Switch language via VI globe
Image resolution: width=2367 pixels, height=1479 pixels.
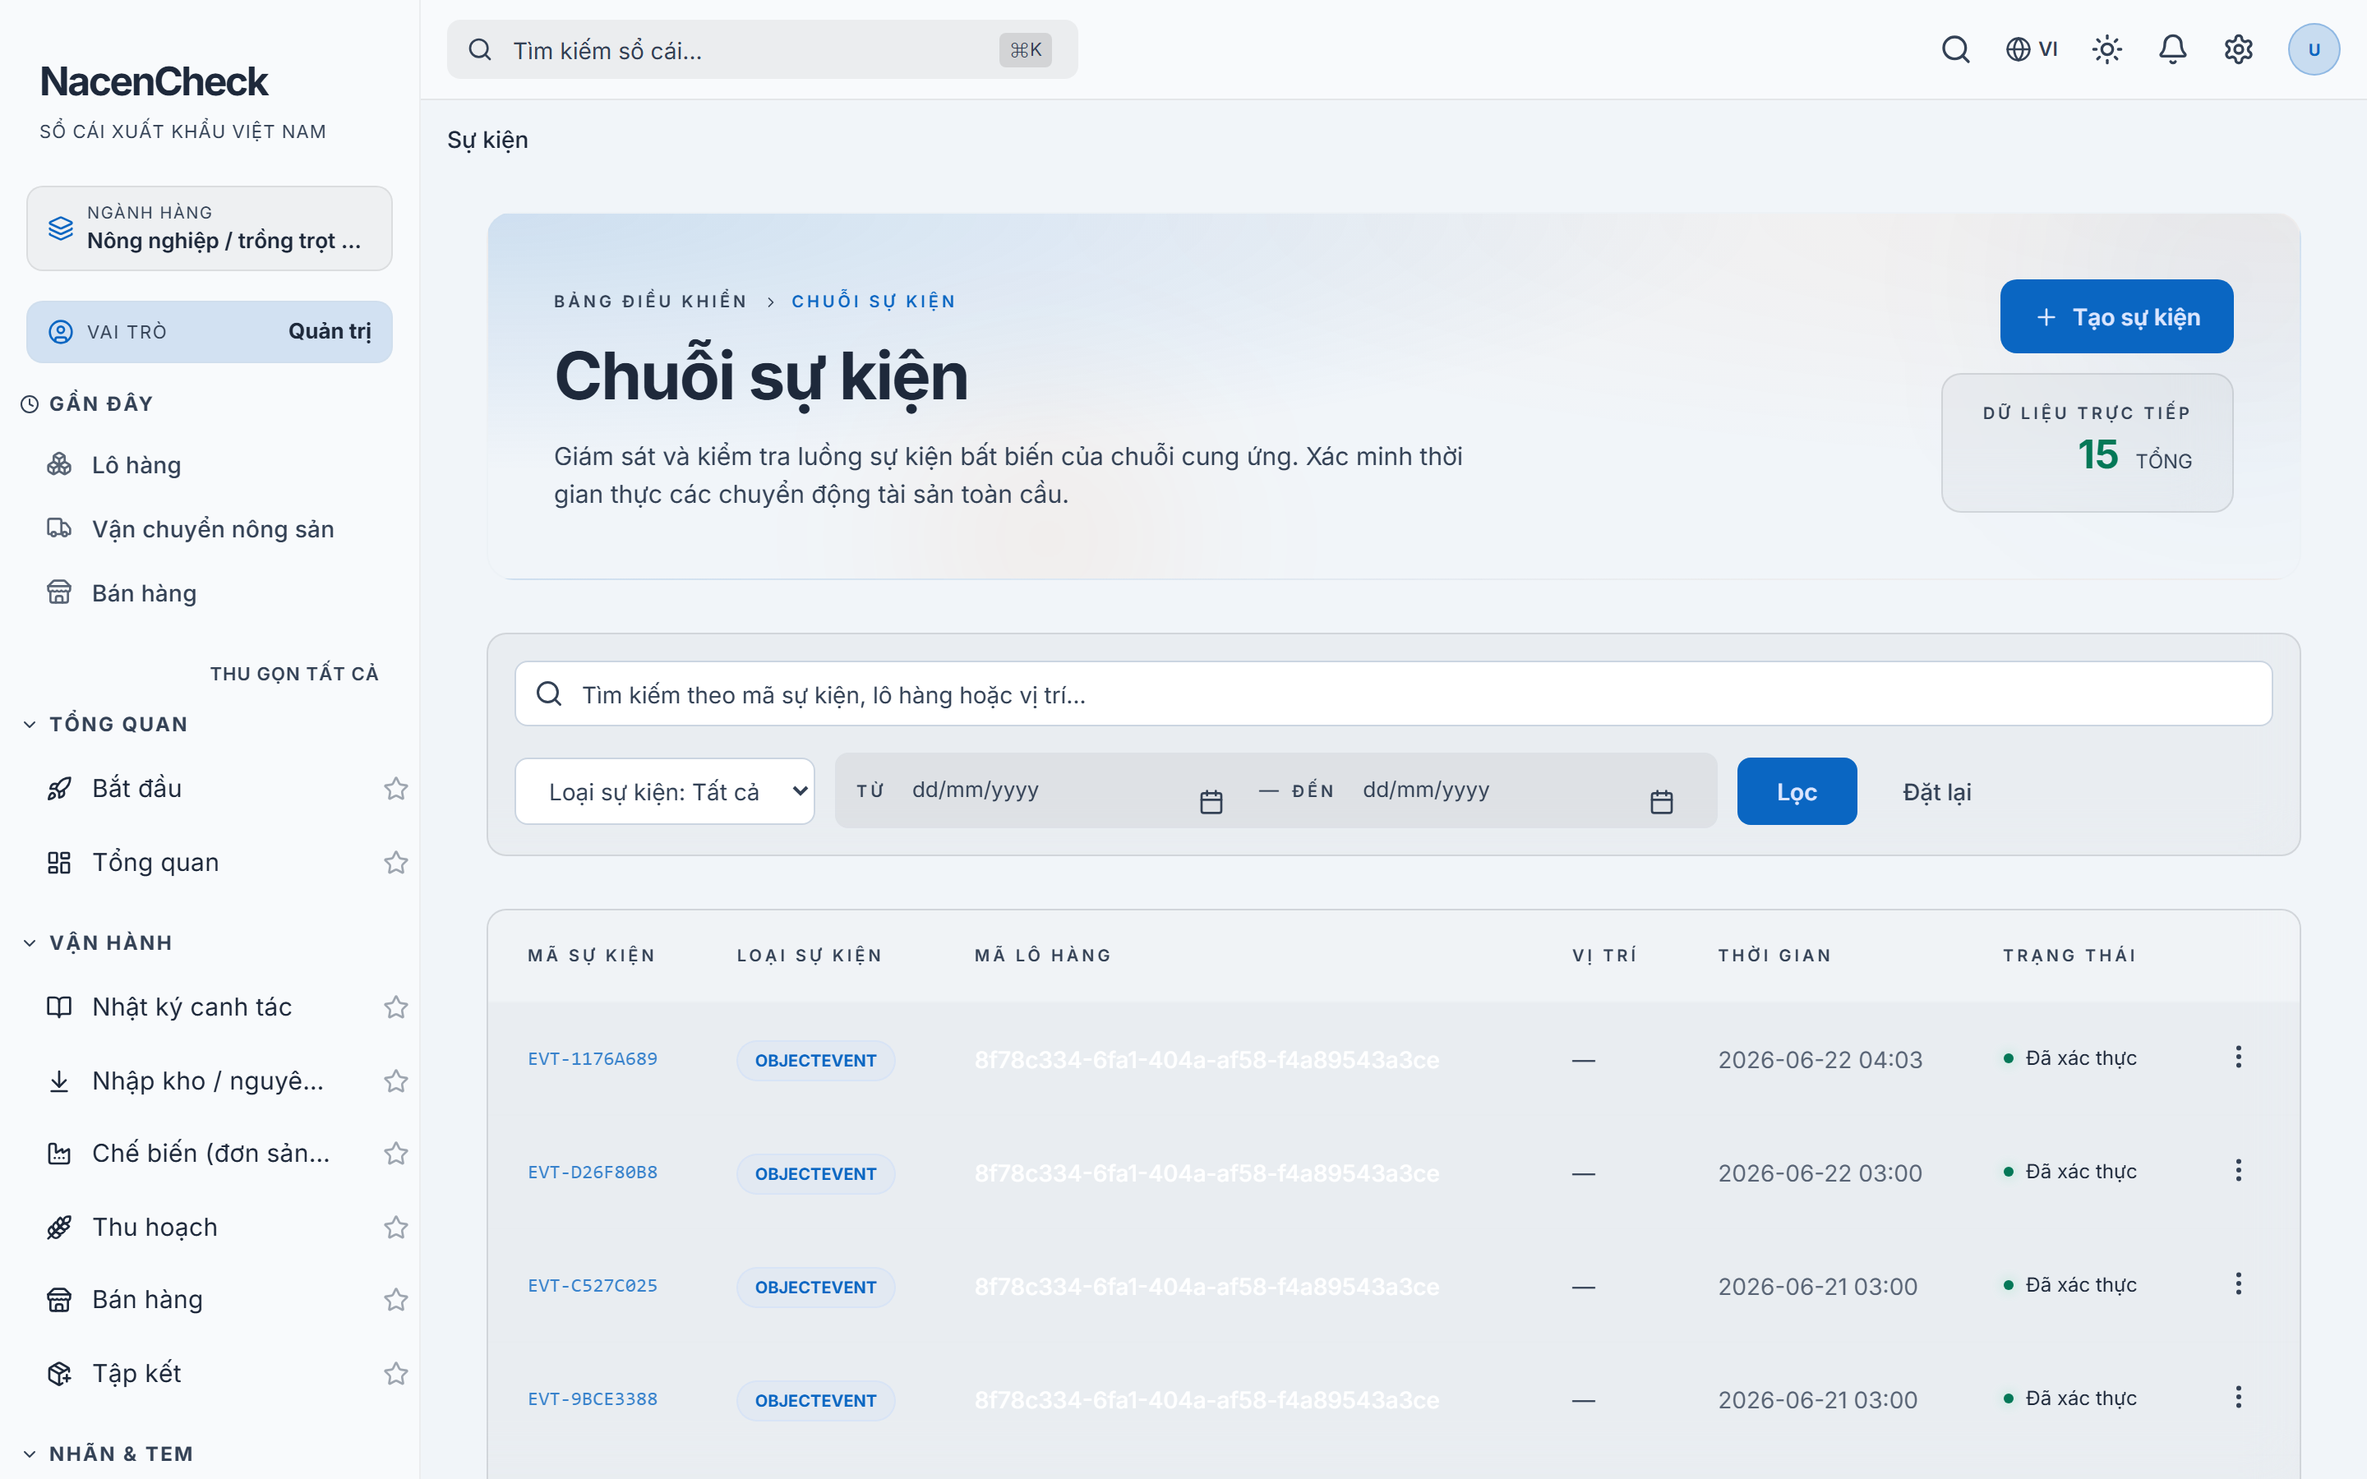[x=2032, y=49]
